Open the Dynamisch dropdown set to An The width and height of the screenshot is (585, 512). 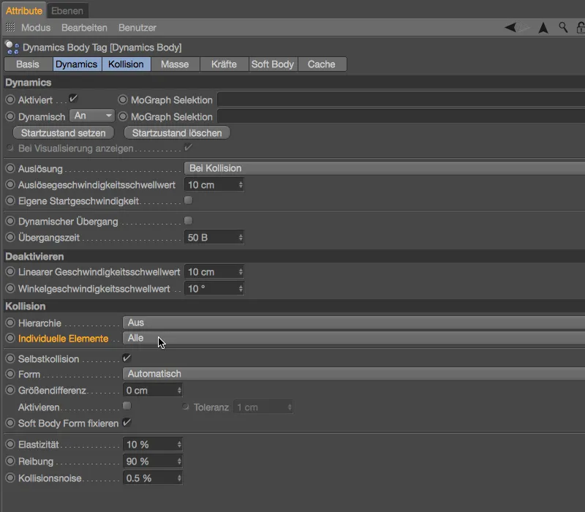pyautogui.click(x=92, y=116)
